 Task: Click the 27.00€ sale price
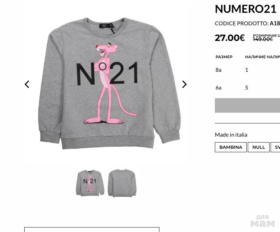(x=230, y=38)
